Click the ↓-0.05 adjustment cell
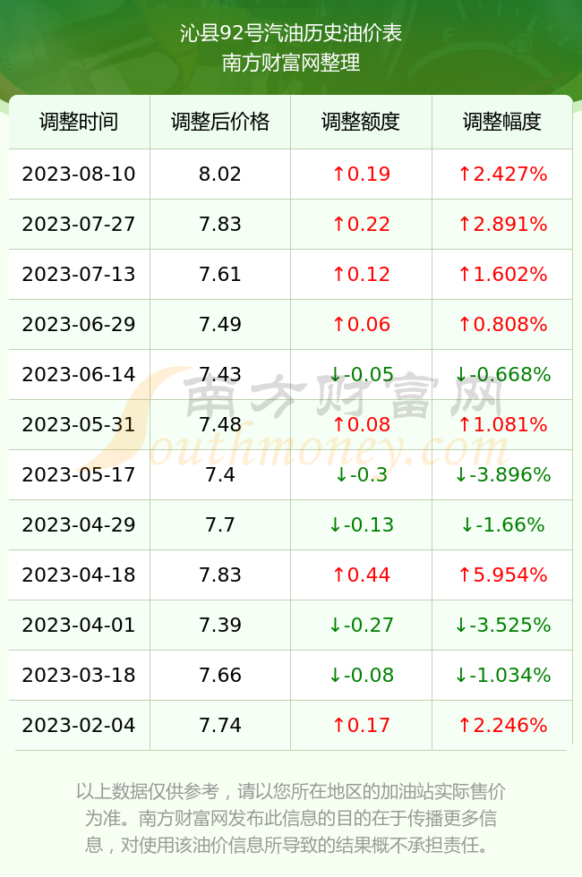The image size is (582, 877). (x=361, y=374)
